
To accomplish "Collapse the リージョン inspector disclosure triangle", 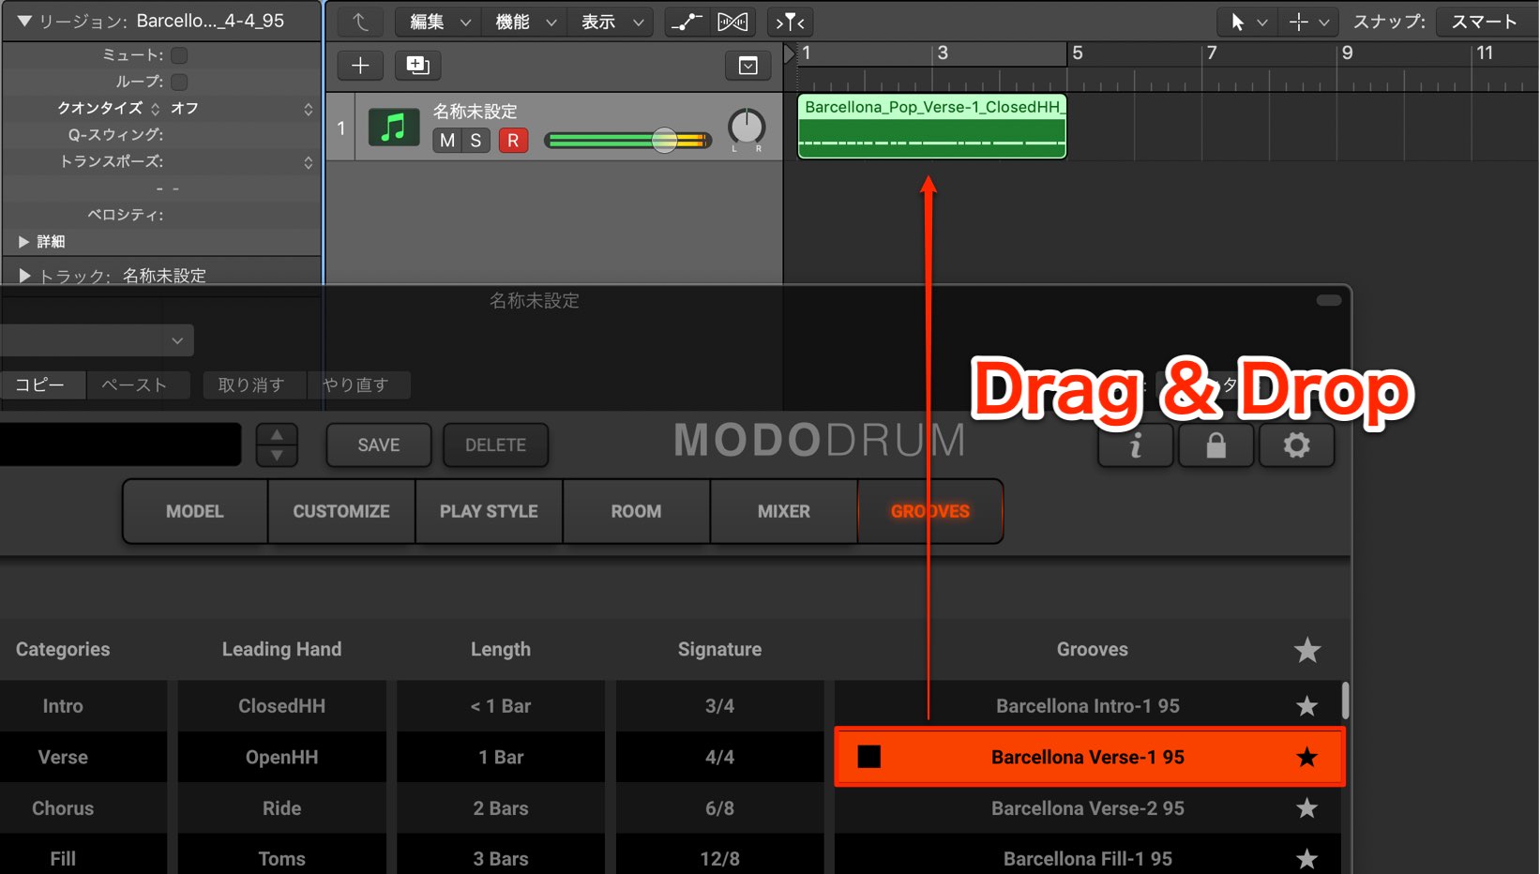I will tap(24, 21).
